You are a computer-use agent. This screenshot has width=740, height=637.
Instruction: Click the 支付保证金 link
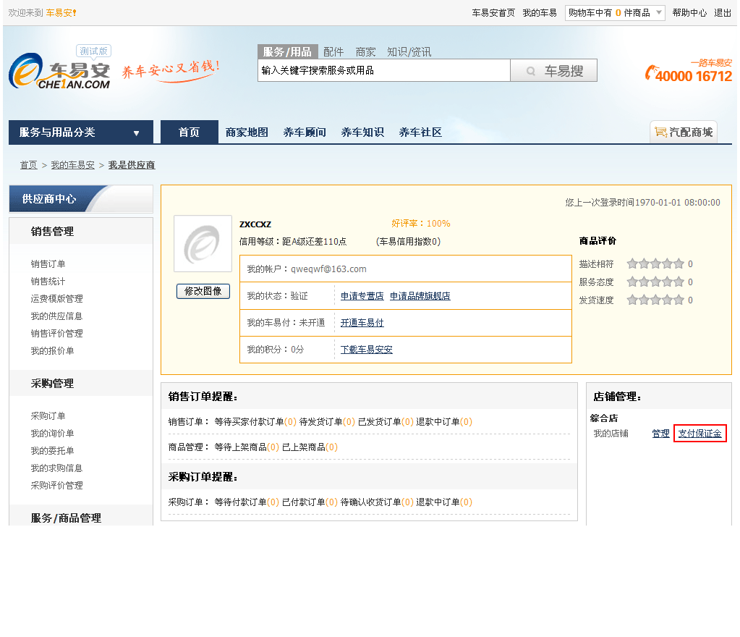coord(700,434)
